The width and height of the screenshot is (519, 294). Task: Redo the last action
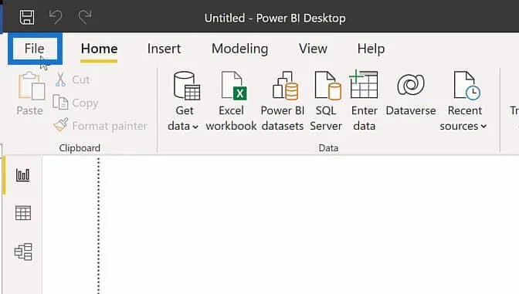click(x=85, y=17)
